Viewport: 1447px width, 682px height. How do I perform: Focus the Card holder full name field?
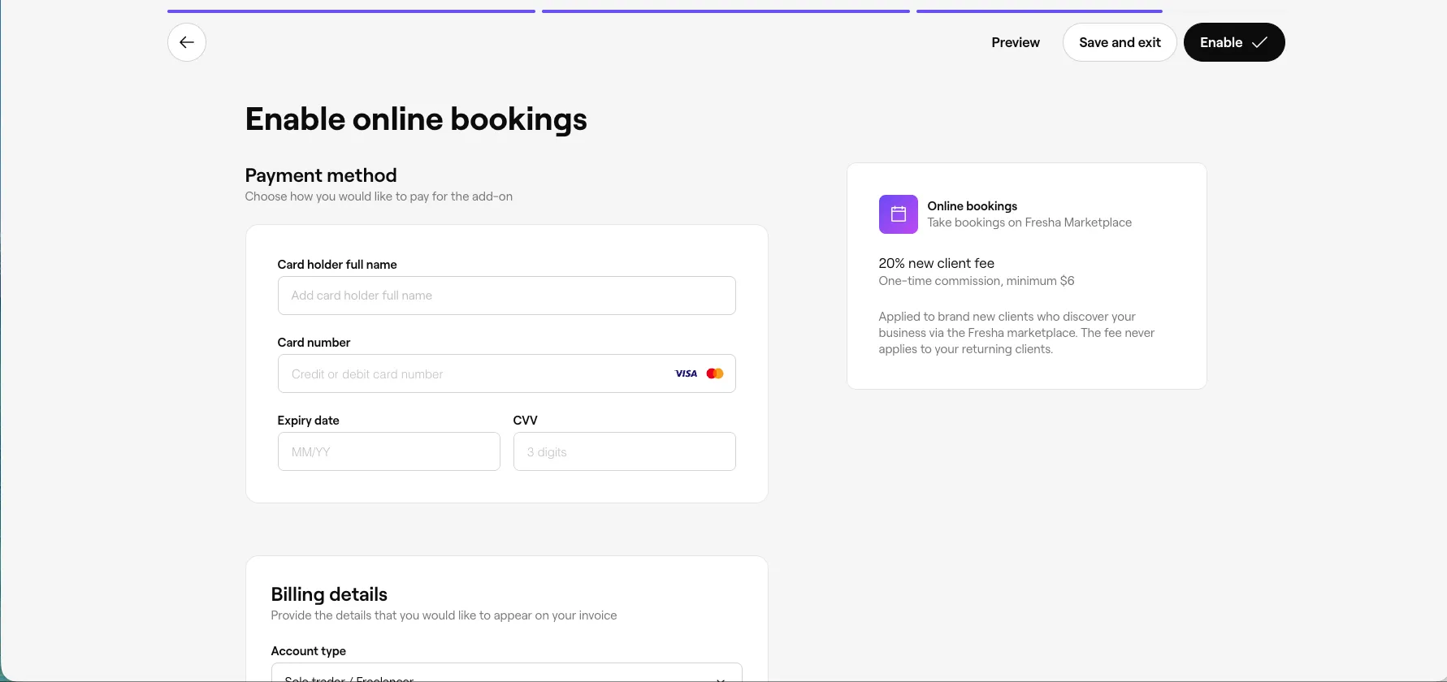point(507,296)
